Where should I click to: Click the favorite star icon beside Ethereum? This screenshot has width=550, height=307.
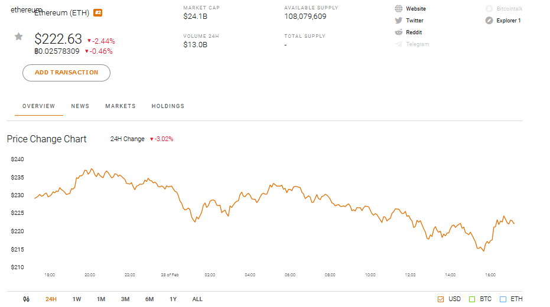point(18,37)
